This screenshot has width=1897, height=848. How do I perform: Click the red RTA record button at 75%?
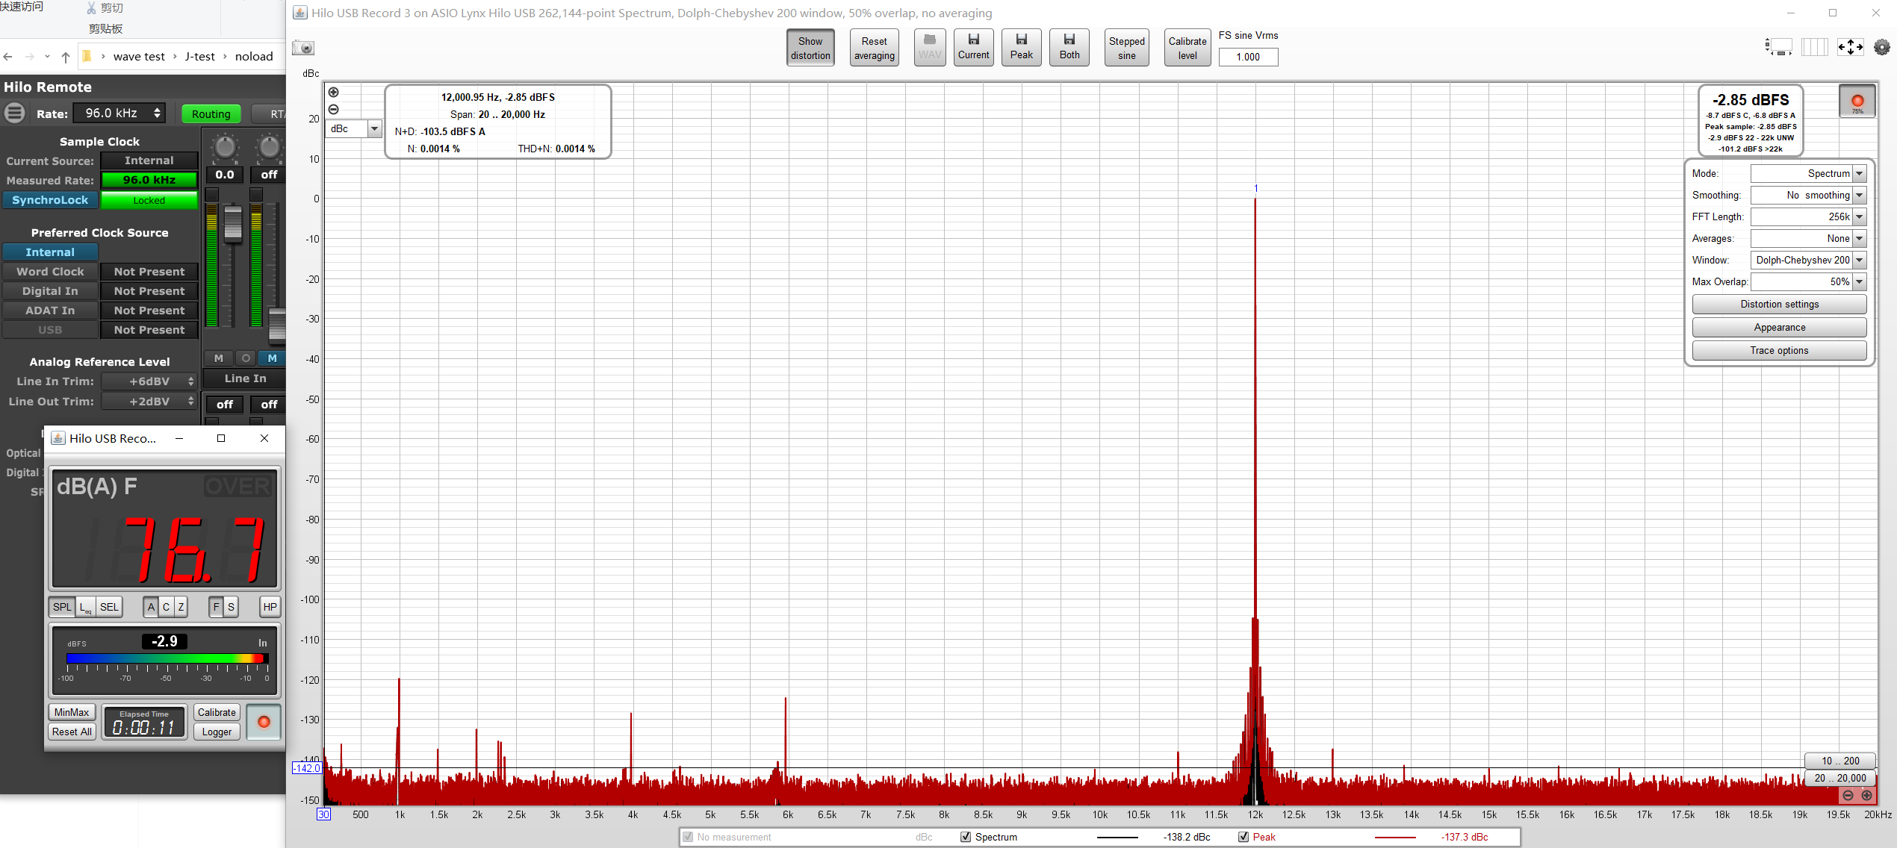tap(1857, 102)
